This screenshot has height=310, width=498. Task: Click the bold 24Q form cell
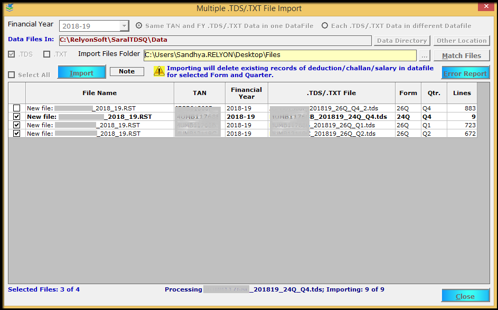(x=408, y=117)
